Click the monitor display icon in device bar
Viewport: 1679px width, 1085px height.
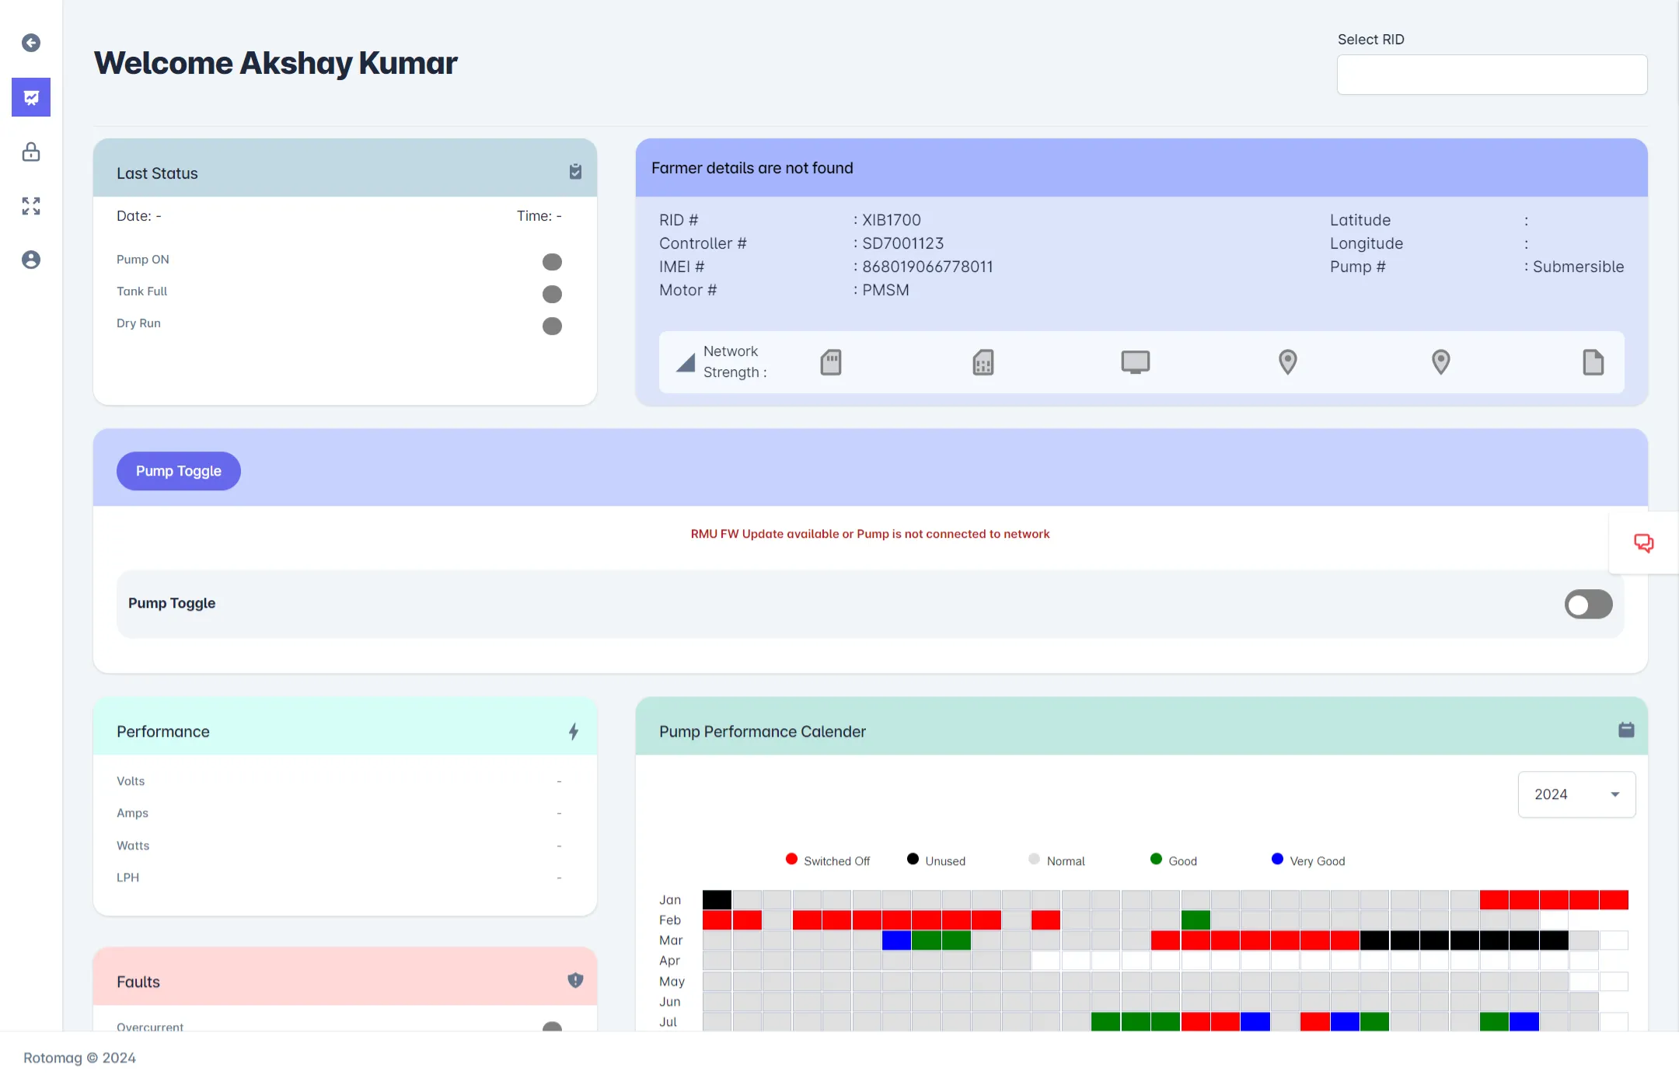[x=1136, y=362]
